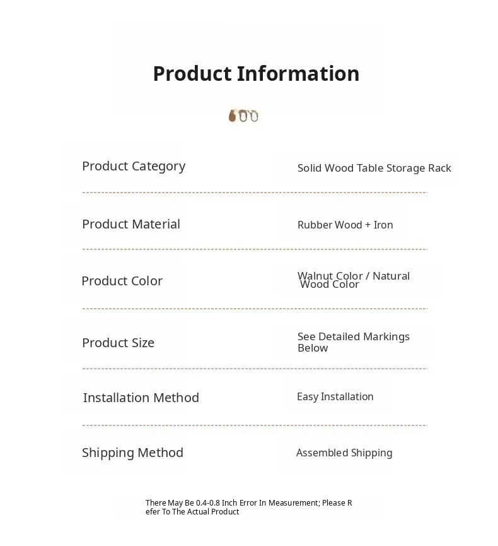Click the brown filled decorative icon
The width and height of the screenshot is (498, 546).
(232, 116)
